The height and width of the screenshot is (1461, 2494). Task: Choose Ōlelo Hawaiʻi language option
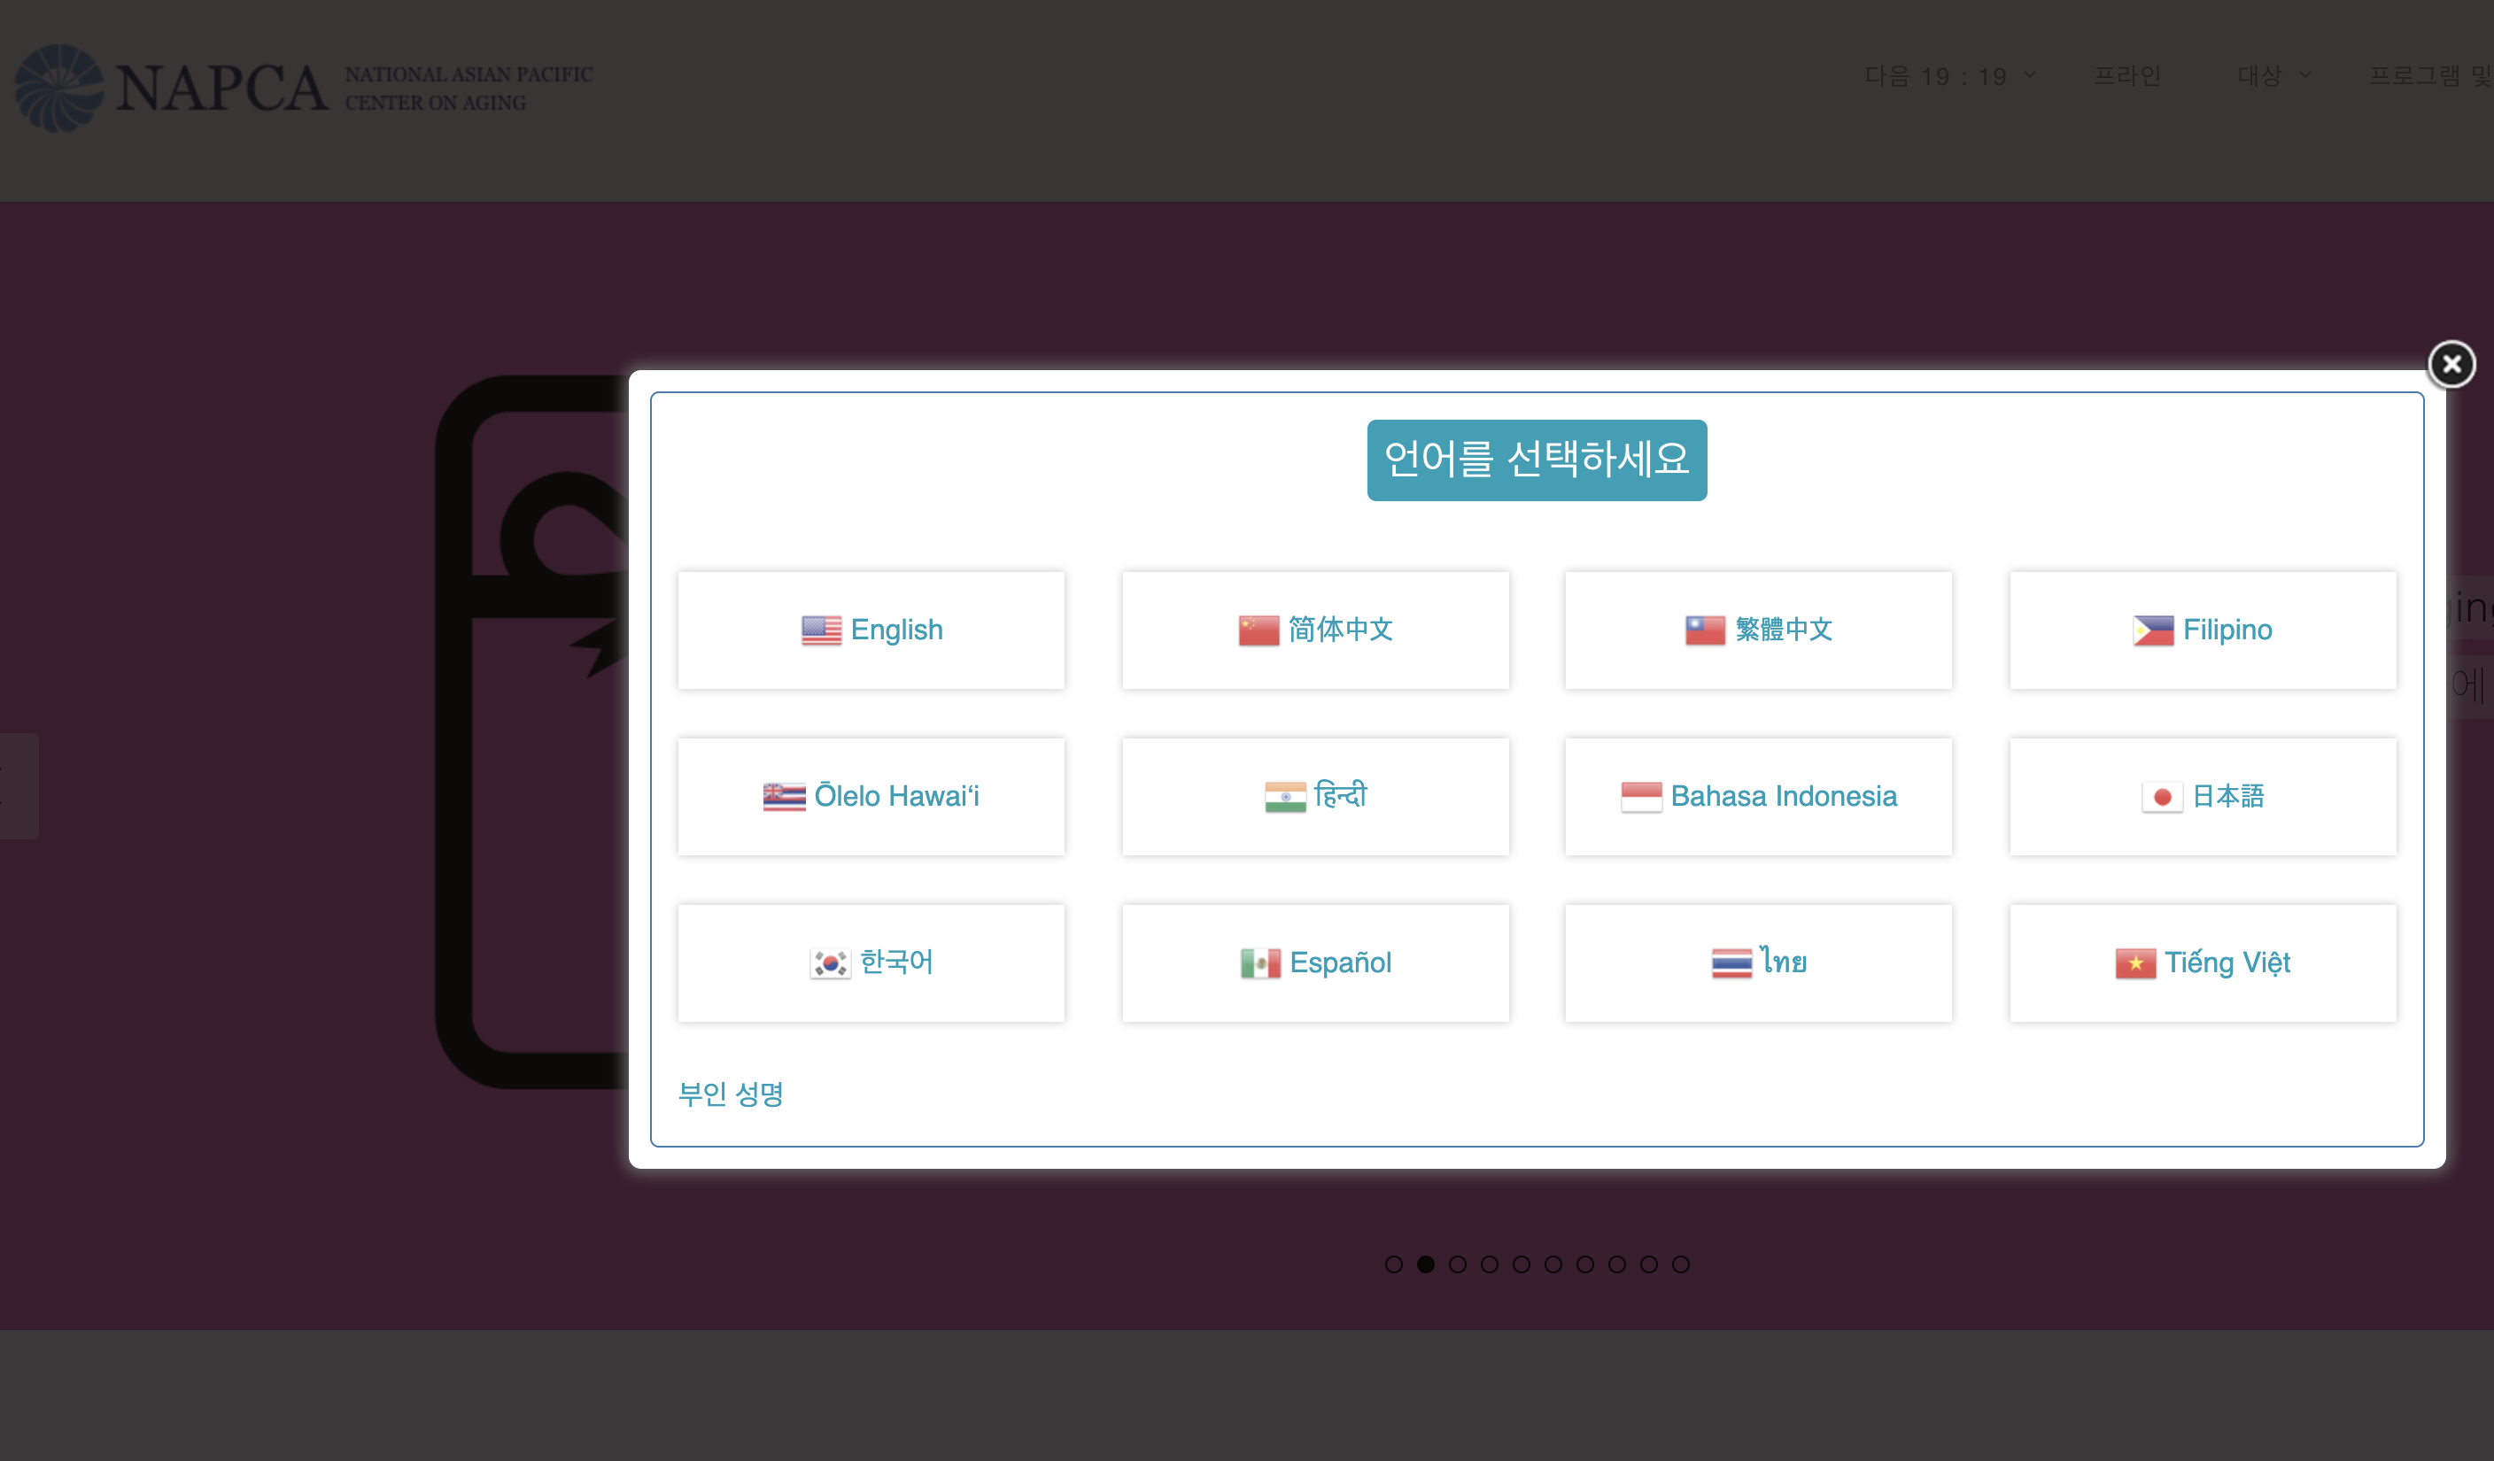871,796
